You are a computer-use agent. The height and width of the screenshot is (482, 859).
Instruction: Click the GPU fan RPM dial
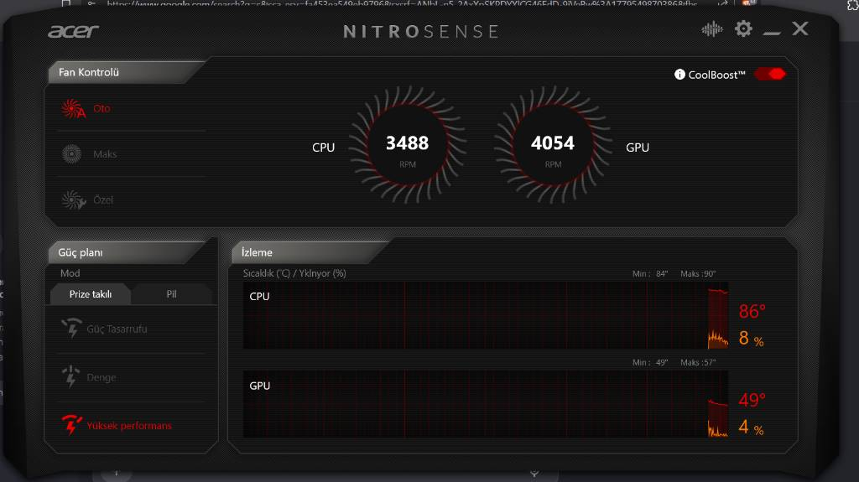(x=552, y=144)
